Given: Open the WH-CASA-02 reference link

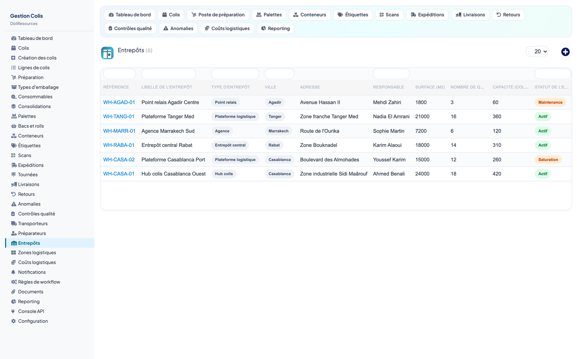Looking at the screenshot, I should coord(119,159).
